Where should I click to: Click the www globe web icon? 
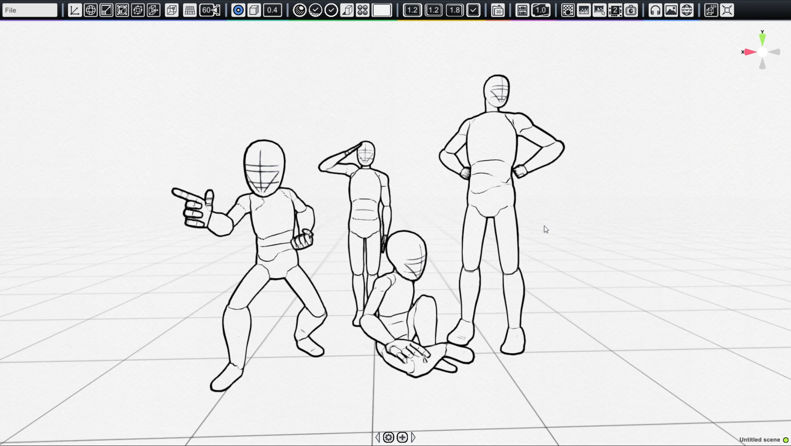tap(687, 10)
